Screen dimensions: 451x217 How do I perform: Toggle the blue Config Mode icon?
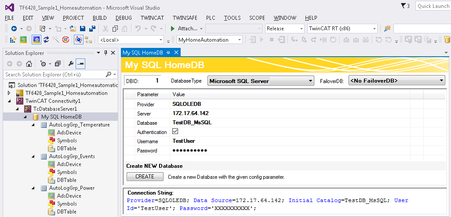pos(36,40)
